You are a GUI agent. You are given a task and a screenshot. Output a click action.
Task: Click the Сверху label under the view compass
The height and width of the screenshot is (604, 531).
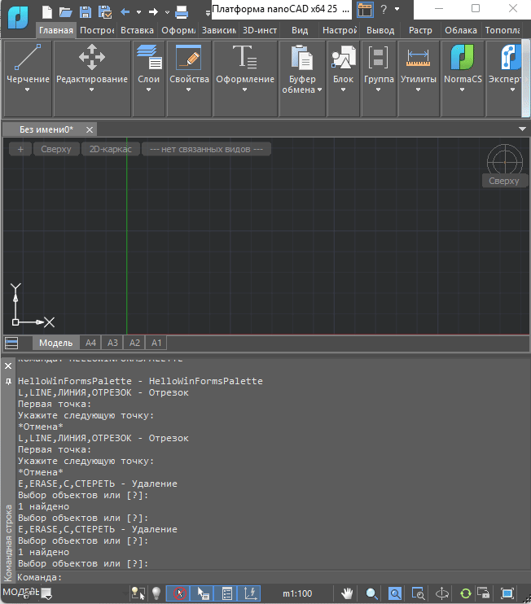coord(504,181)
